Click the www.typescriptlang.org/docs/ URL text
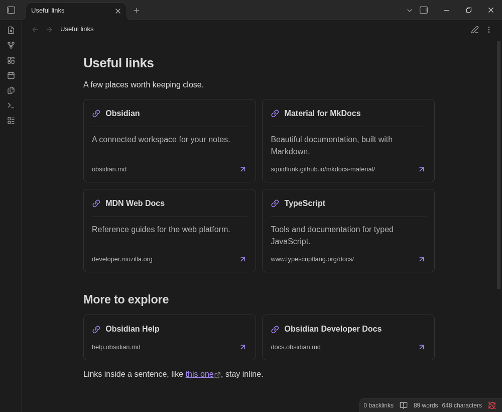 coord(312,259)
